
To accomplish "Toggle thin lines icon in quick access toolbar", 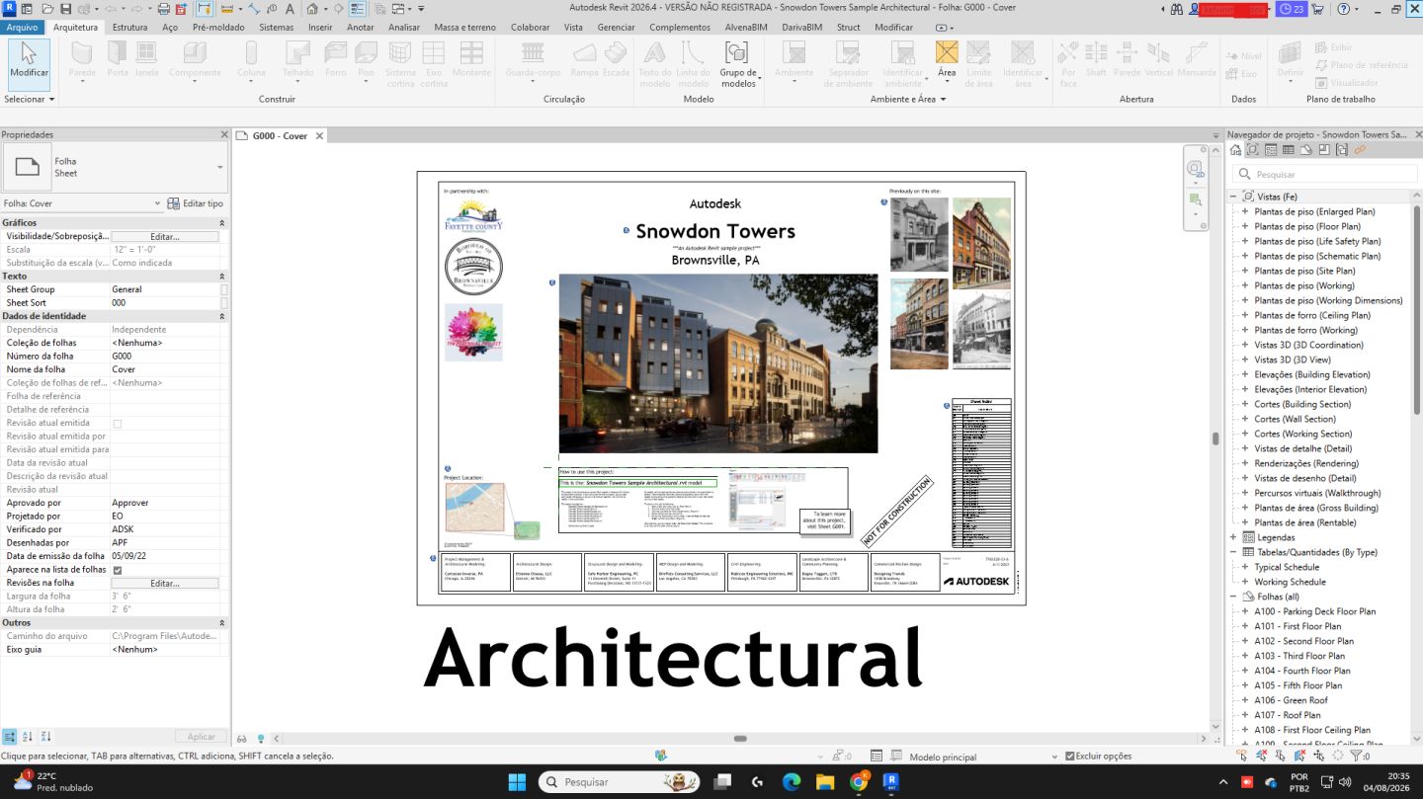I will coord(358,9).
